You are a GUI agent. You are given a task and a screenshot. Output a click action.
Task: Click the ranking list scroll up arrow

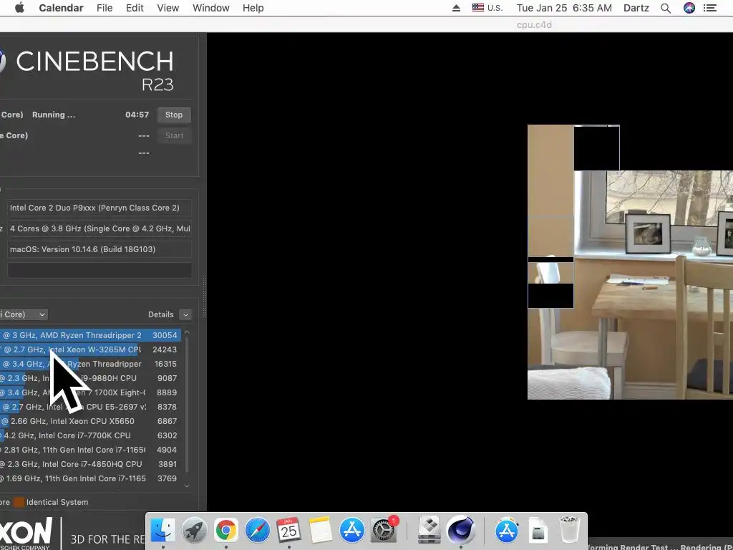tap(187, 332)
